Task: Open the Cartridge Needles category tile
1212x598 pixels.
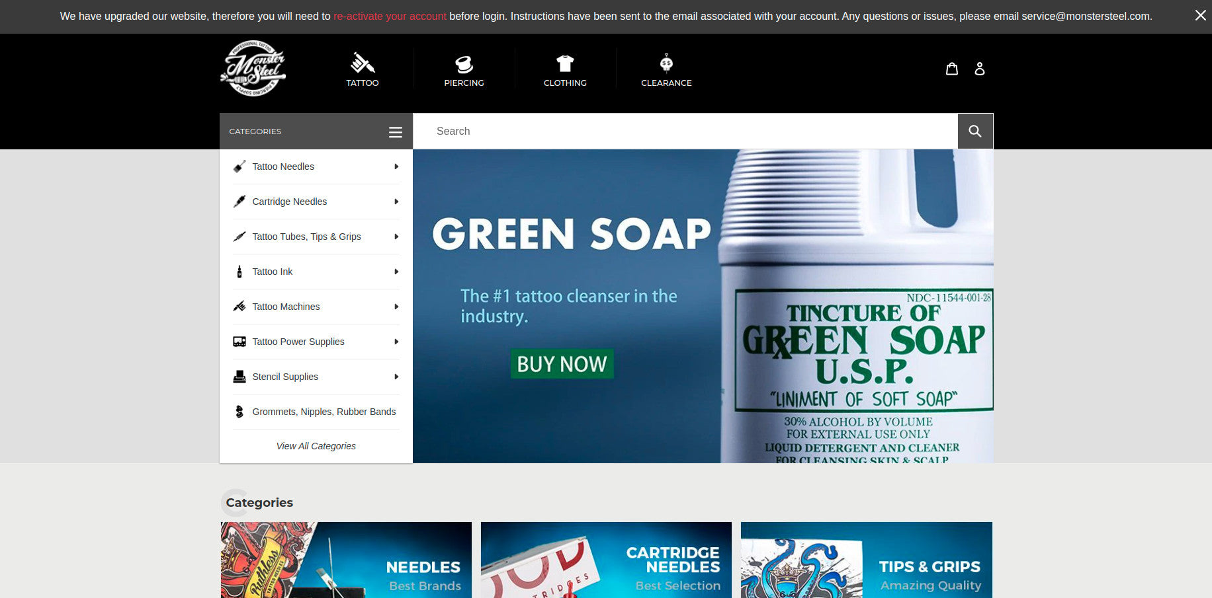Action: point(606,560)
